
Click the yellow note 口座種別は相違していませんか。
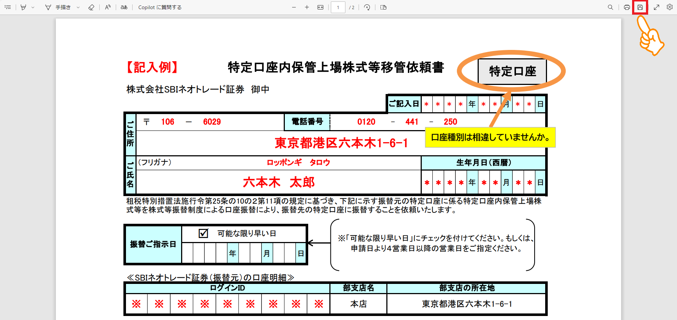pyautogui.click(x=490, y=137)
